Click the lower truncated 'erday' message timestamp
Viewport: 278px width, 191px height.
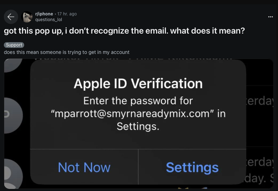pyautogui.click(x=260, y=162)
